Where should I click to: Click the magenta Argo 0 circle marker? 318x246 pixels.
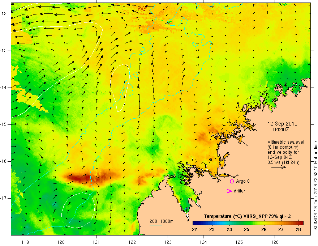pyautogui.click(x=232, y=182)
